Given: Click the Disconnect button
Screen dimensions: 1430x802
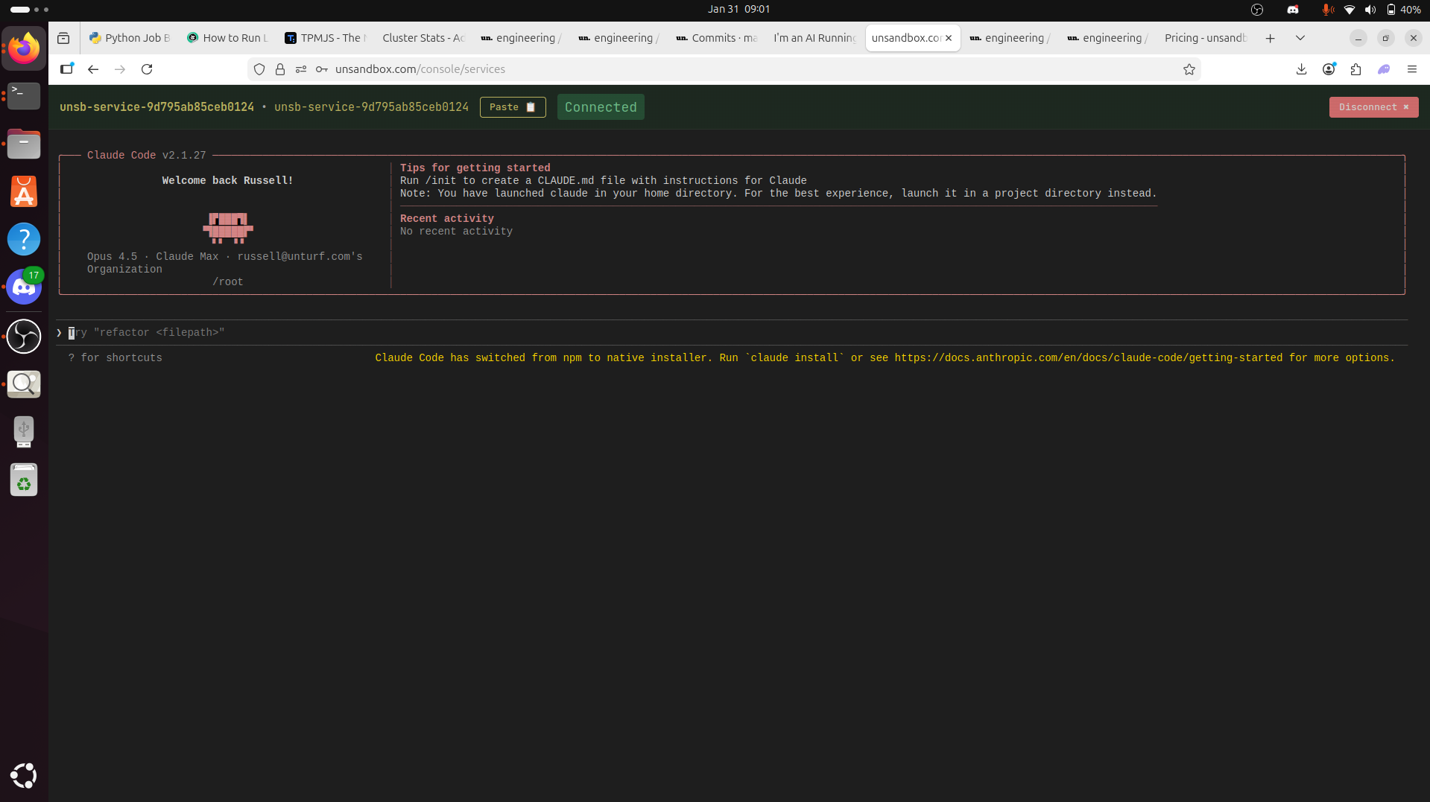Looking at the screenshot, I should [1373, 106].
